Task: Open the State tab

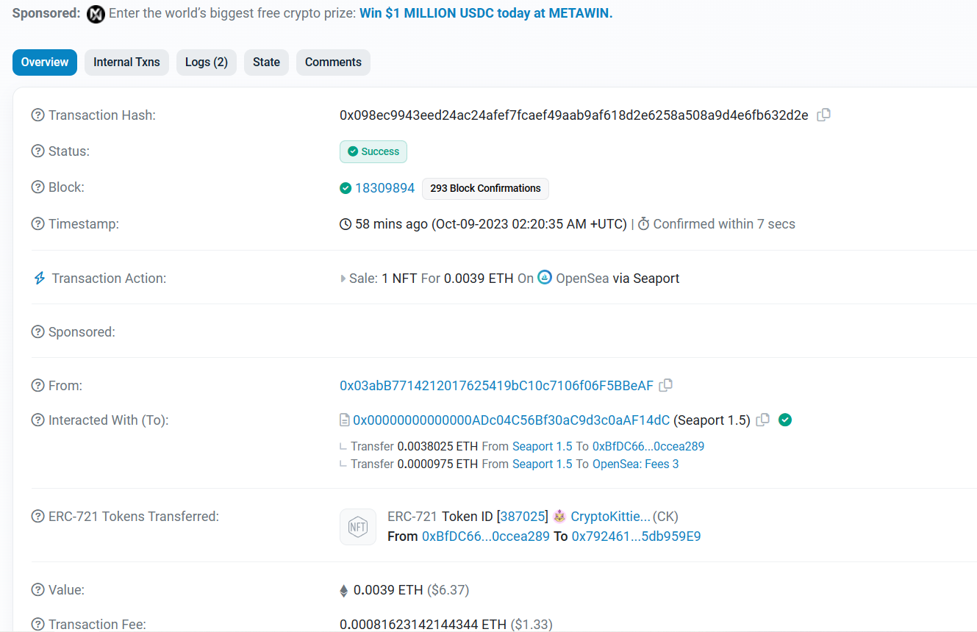Action: tap(266, 62)
